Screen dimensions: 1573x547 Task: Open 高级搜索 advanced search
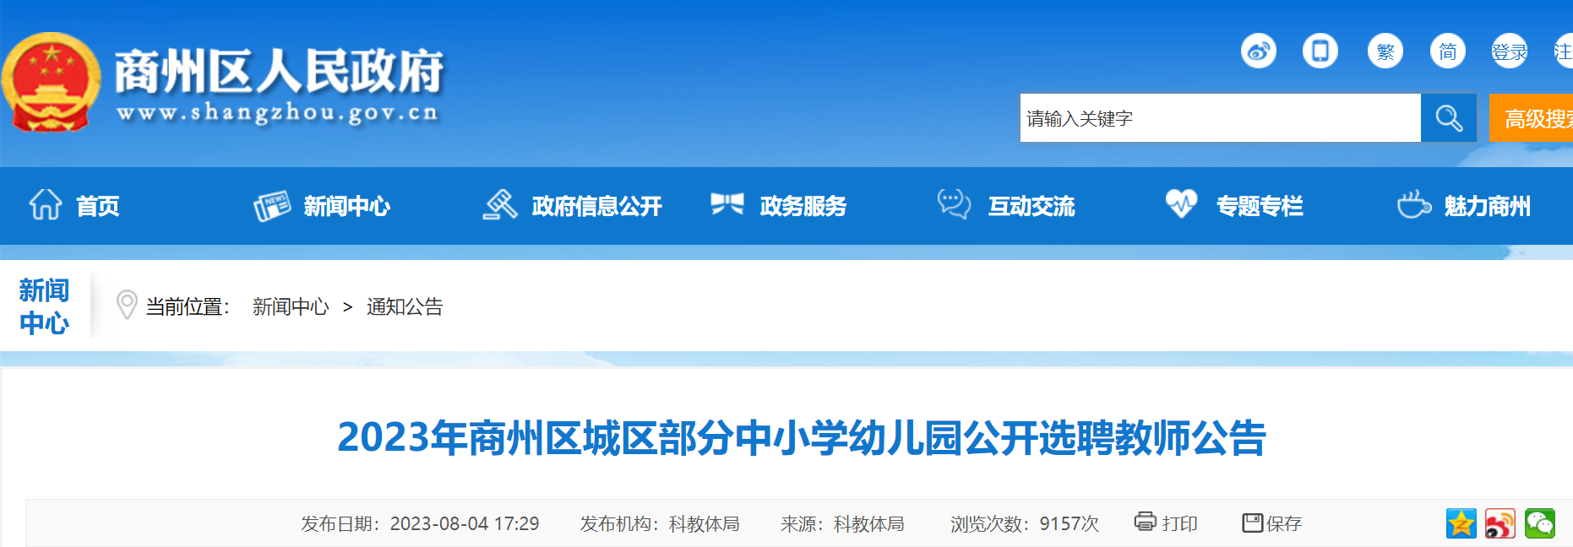coord(1532,118)
